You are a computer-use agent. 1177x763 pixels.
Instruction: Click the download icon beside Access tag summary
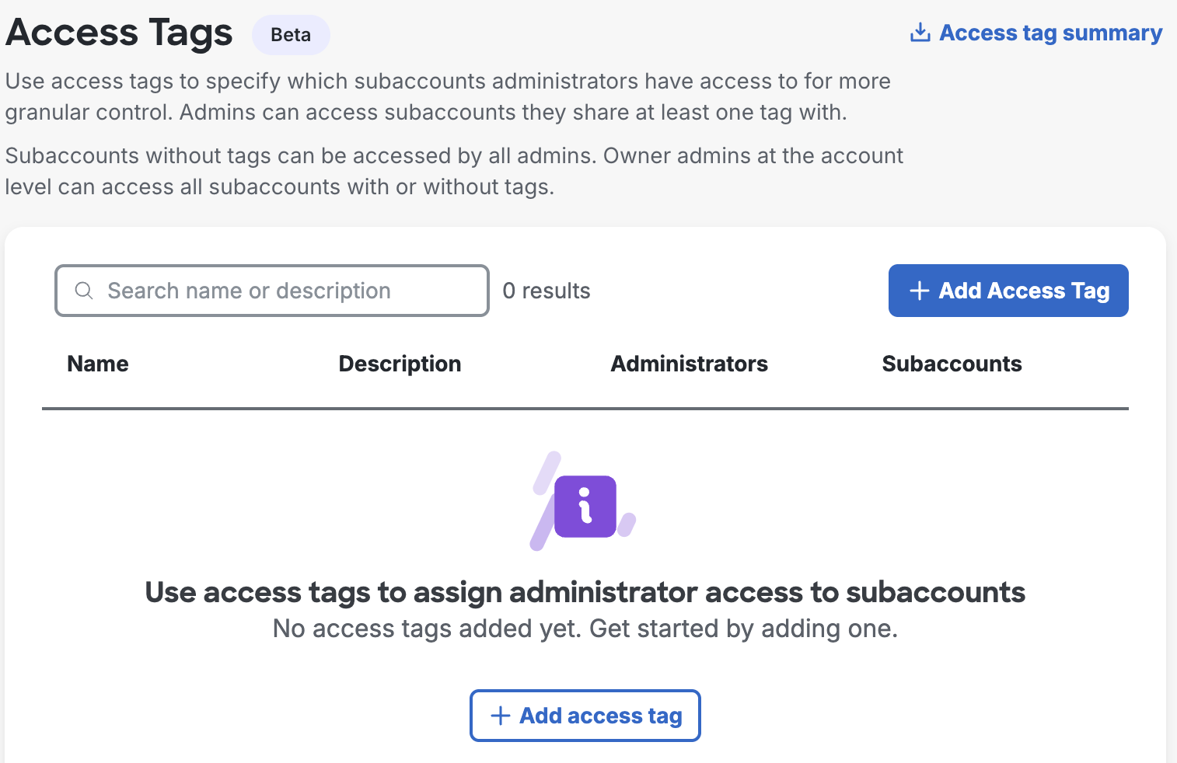tap(920, 32)
